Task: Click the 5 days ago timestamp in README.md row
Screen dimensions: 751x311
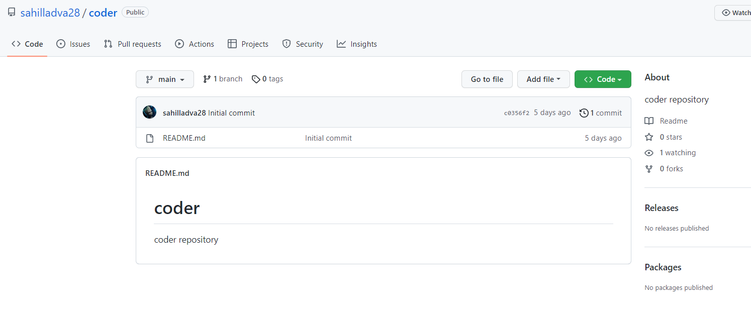Action: click(x=603, y=138)
